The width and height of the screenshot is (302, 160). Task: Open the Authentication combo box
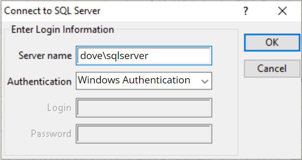pyautogui.click(x=143, y=81)
